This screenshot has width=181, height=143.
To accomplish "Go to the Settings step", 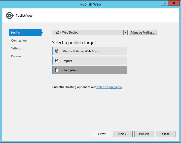I will pos(16,48).
